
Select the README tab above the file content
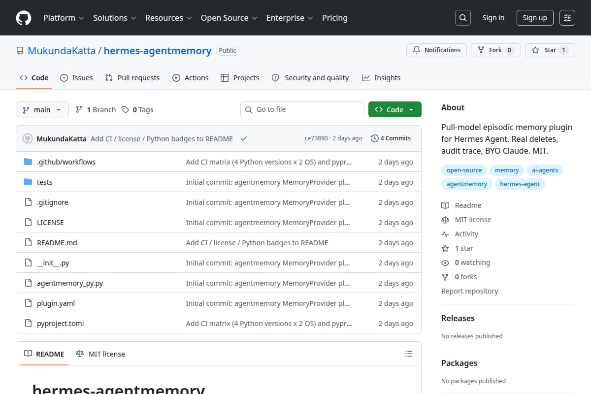(44, 354)
